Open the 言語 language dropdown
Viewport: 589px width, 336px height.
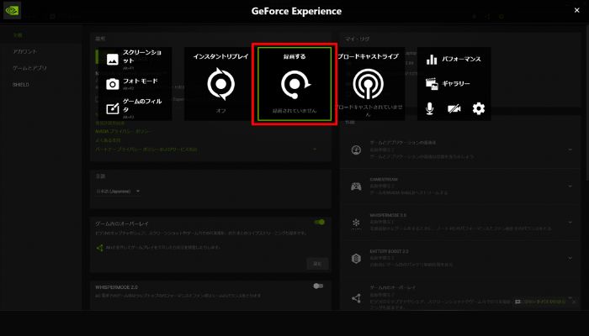click(118, 192)
